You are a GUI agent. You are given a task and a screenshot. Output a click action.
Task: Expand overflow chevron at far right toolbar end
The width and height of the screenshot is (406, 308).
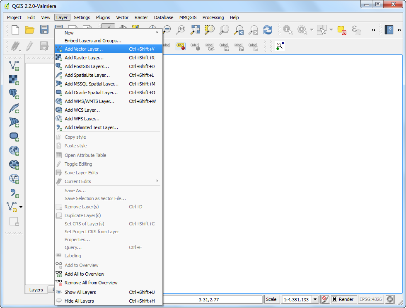(x=399, y=30)
